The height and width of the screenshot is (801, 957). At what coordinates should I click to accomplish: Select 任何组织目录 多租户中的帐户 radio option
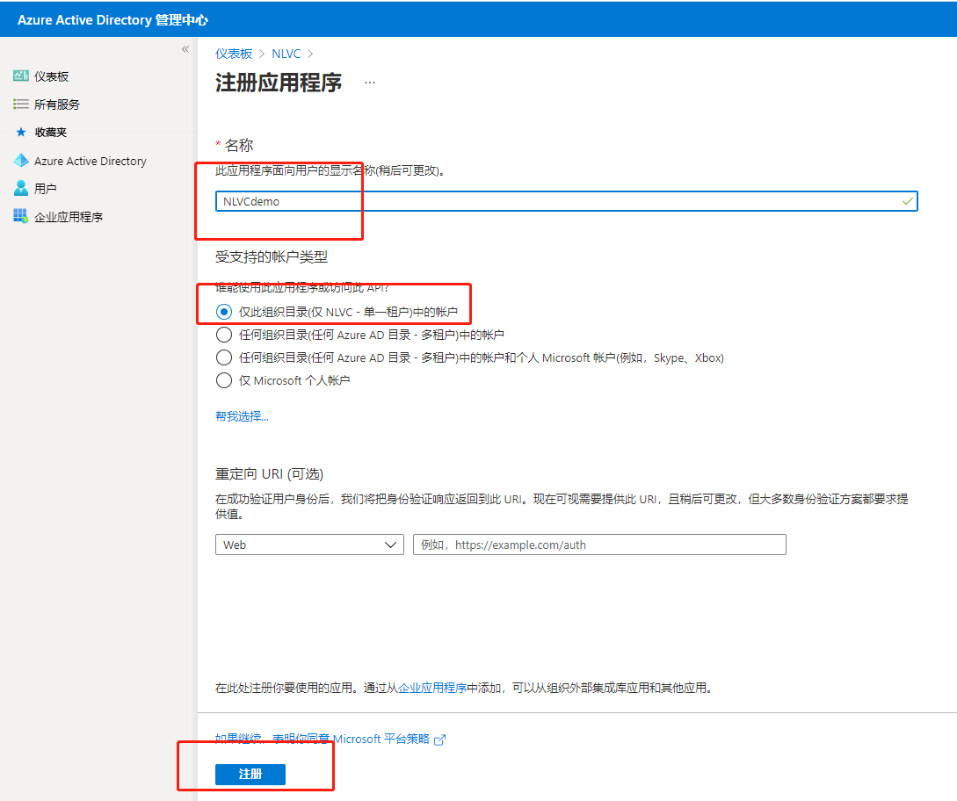tap(224, 335)
